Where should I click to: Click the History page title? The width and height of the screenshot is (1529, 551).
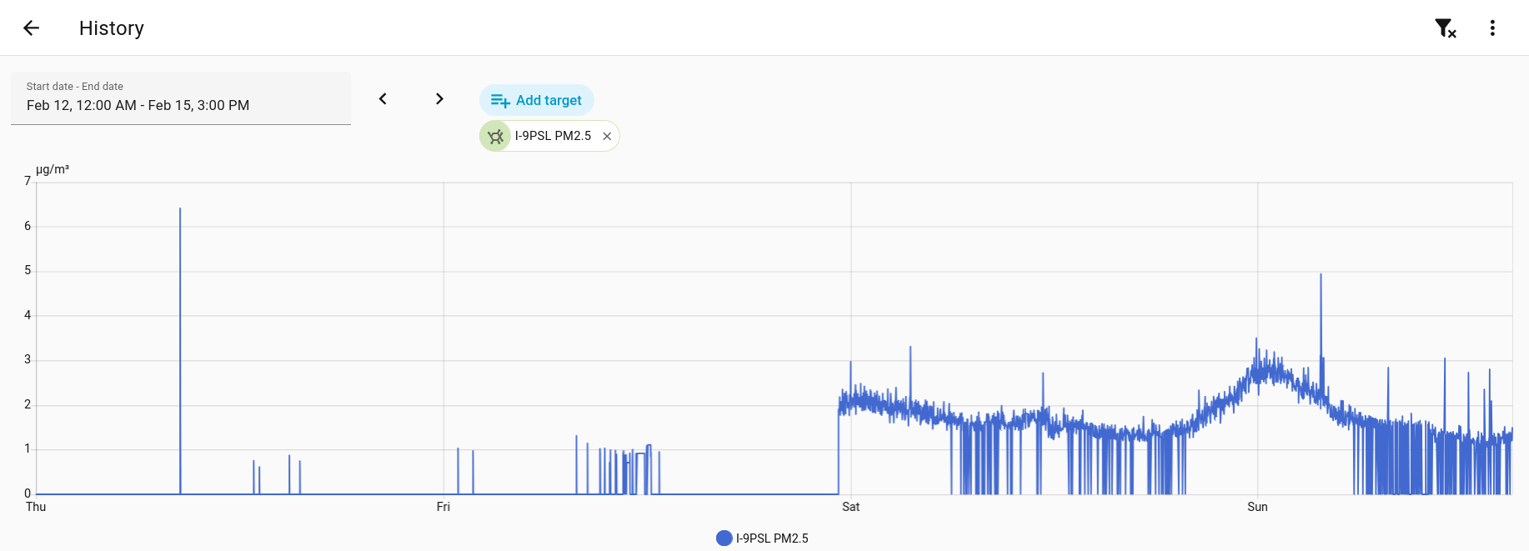112,28
